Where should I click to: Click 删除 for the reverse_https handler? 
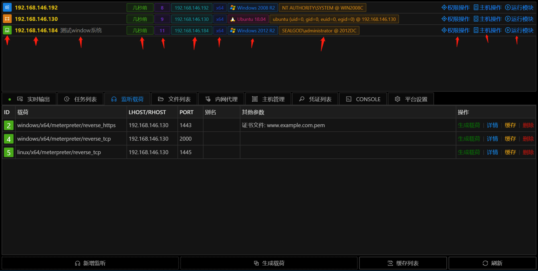point(528,125)
